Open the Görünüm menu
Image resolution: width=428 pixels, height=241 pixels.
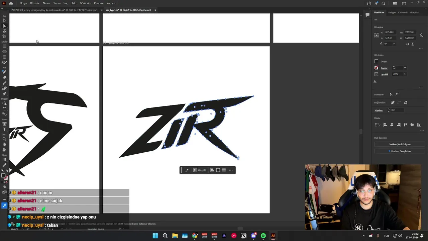[x=85, y=3]
